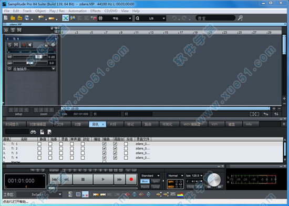The height and width of the screenshot is (206, 289).
Task: Click the rewind-to-start transport button
Action: pos(55,179)
